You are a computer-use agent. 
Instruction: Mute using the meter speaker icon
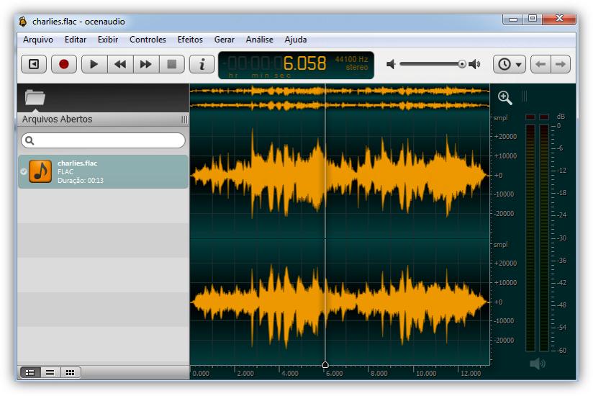click(537, 364)
